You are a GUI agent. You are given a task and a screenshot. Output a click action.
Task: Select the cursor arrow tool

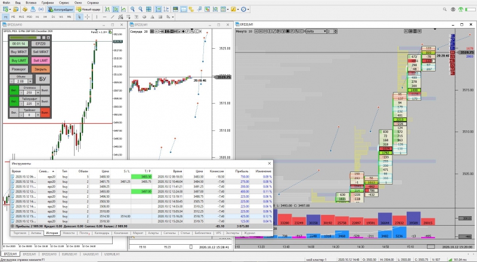click(79, 17)
